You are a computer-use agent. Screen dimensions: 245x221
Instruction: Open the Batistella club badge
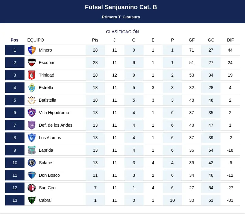32,100
